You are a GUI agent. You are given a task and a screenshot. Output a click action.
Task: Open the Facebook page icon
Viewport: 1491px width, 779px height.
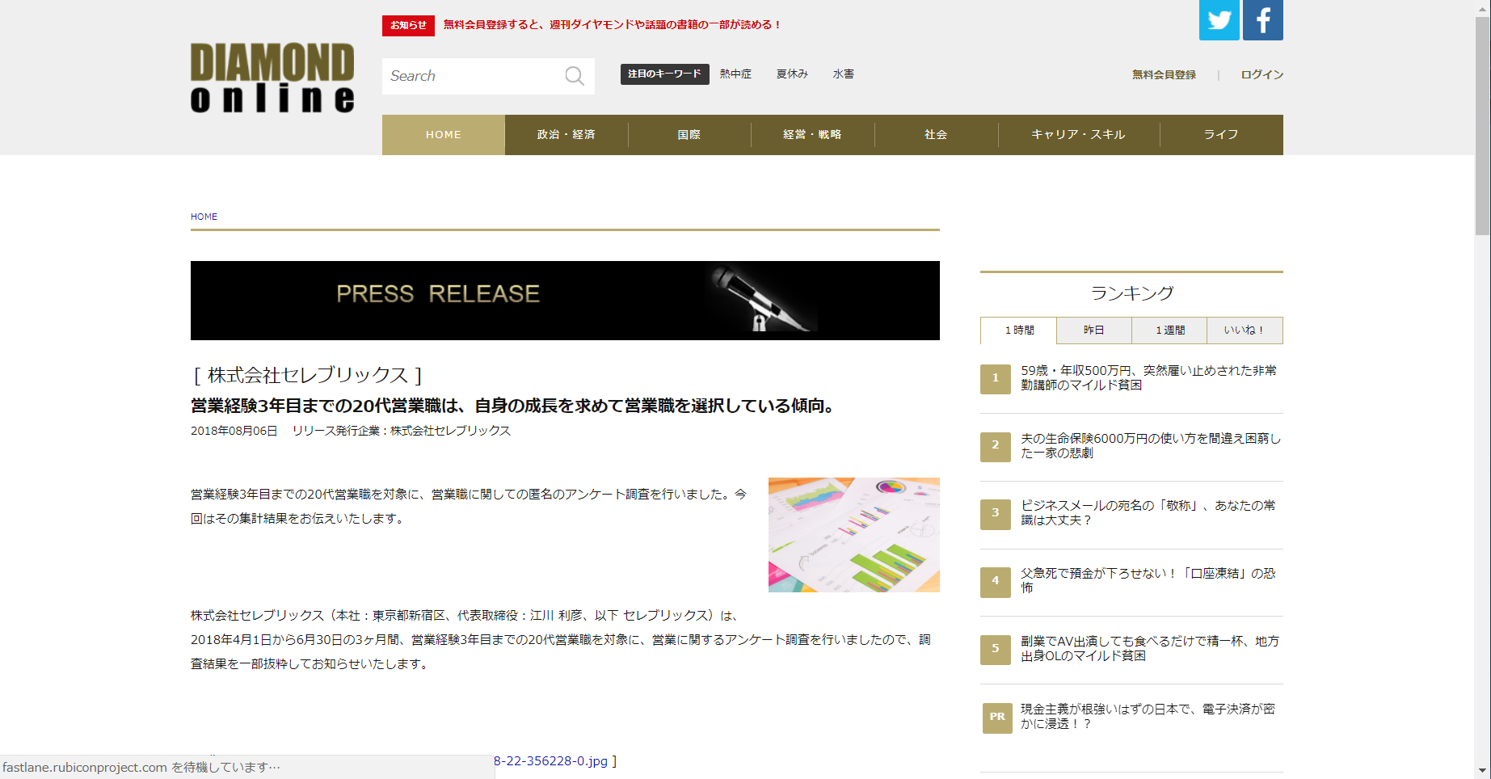(x=1263, y=19)
